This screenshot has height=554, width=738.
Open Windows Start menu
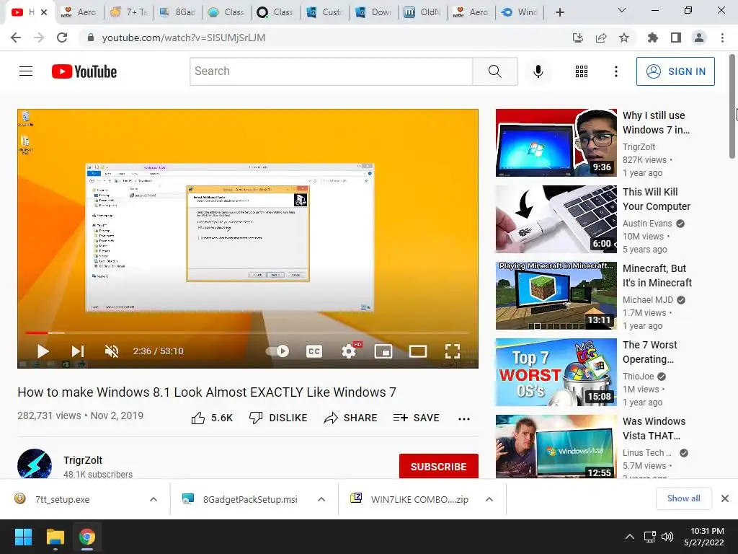pos(24,537)
